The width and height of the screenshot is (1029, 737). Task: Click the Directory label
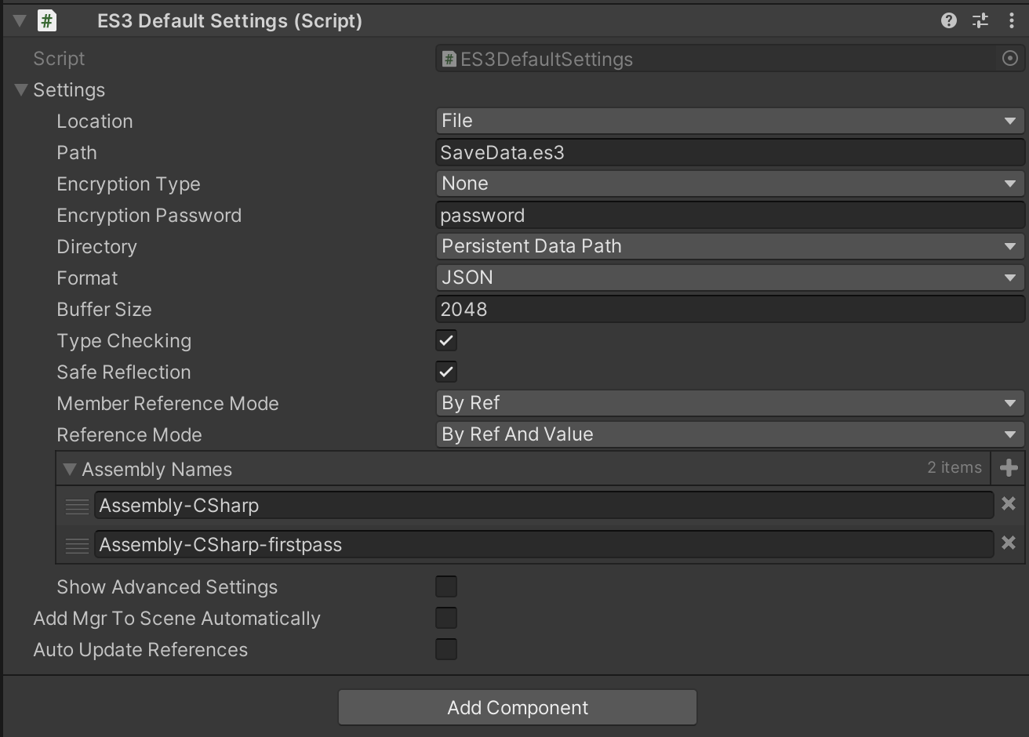coord(96,247)
